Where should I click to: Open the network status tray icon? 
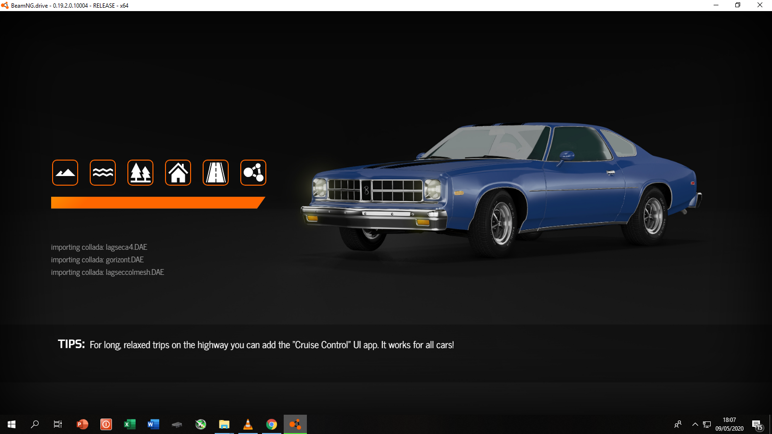(x=707, y=424)
